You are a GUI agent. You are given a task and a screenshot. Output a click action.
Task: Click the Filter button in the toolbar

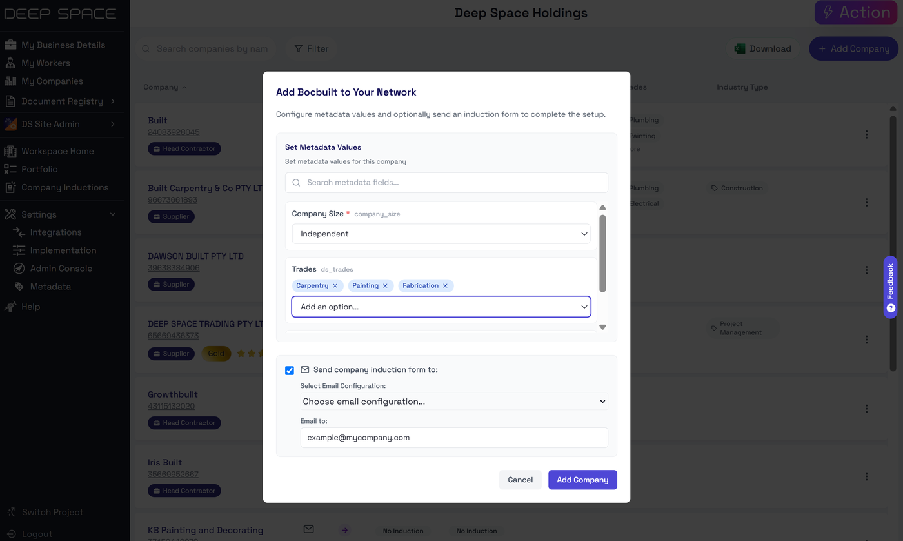pos(312,48)
